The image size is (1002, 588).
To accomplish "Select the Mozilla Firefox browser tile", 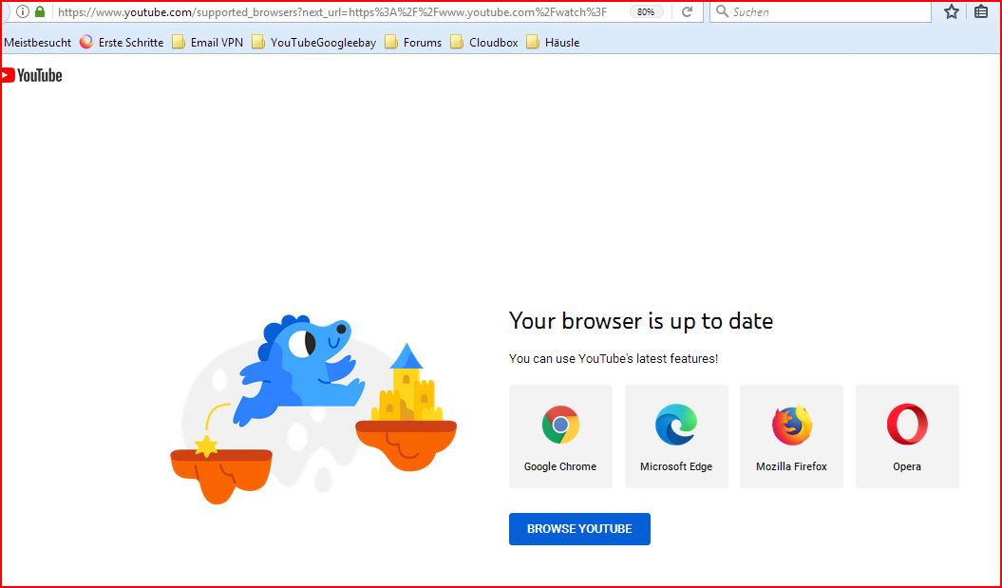I will pyautogui.click(x=791, y=437).
